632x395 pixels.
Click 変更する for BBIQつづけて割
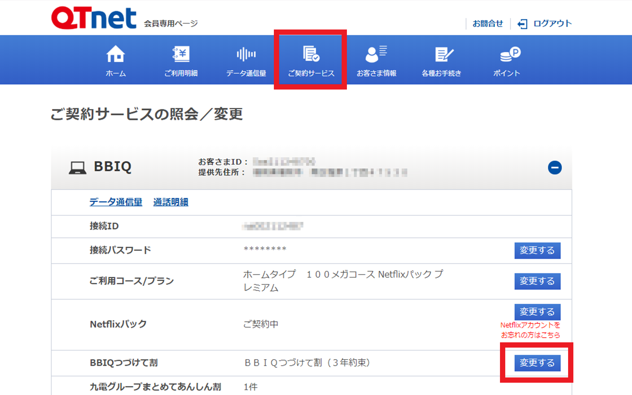coord(537,363)
